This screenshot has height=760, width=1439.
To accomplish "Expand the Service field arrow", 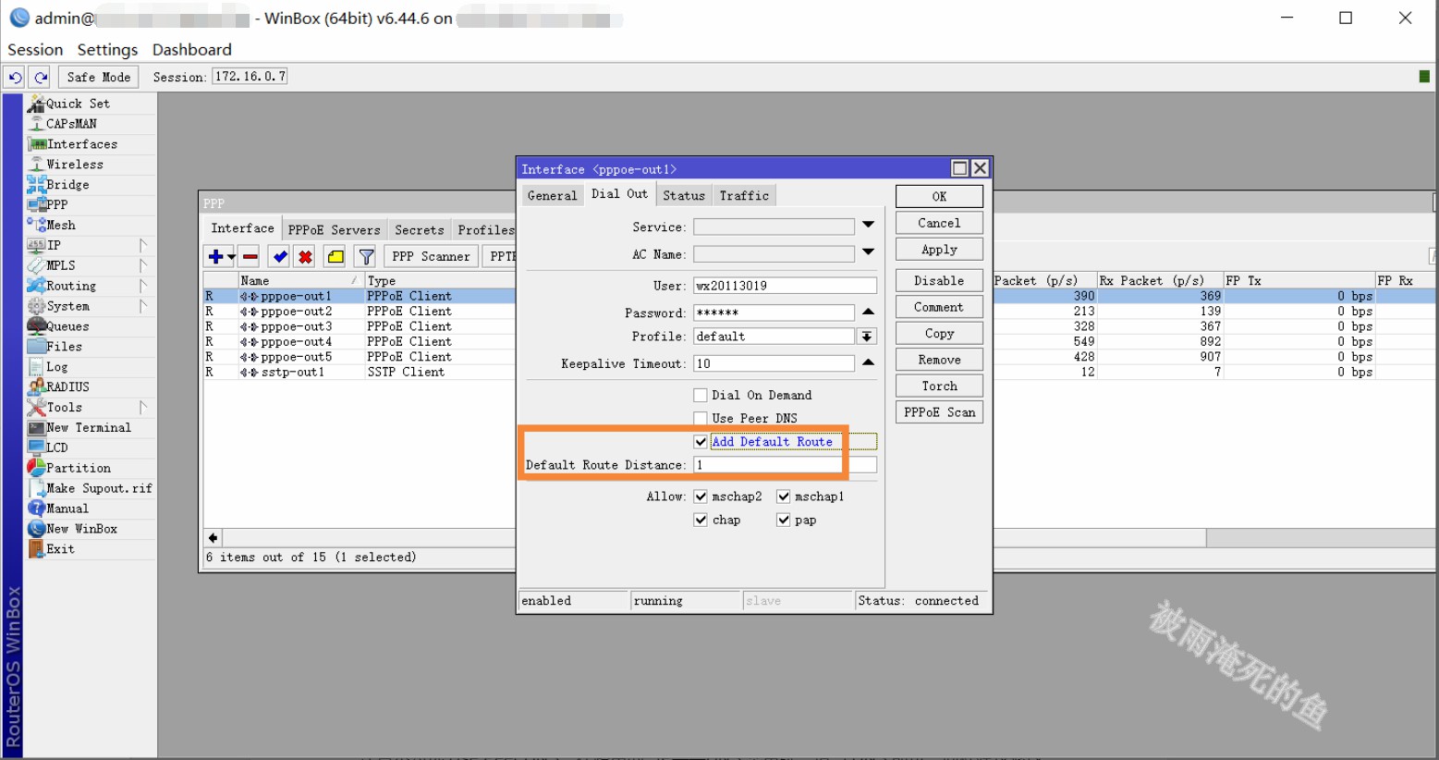I will (868, 225).
